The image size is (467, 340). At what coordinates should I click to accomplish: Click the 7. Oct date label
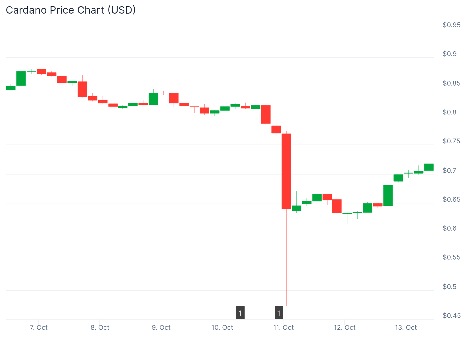39,328
